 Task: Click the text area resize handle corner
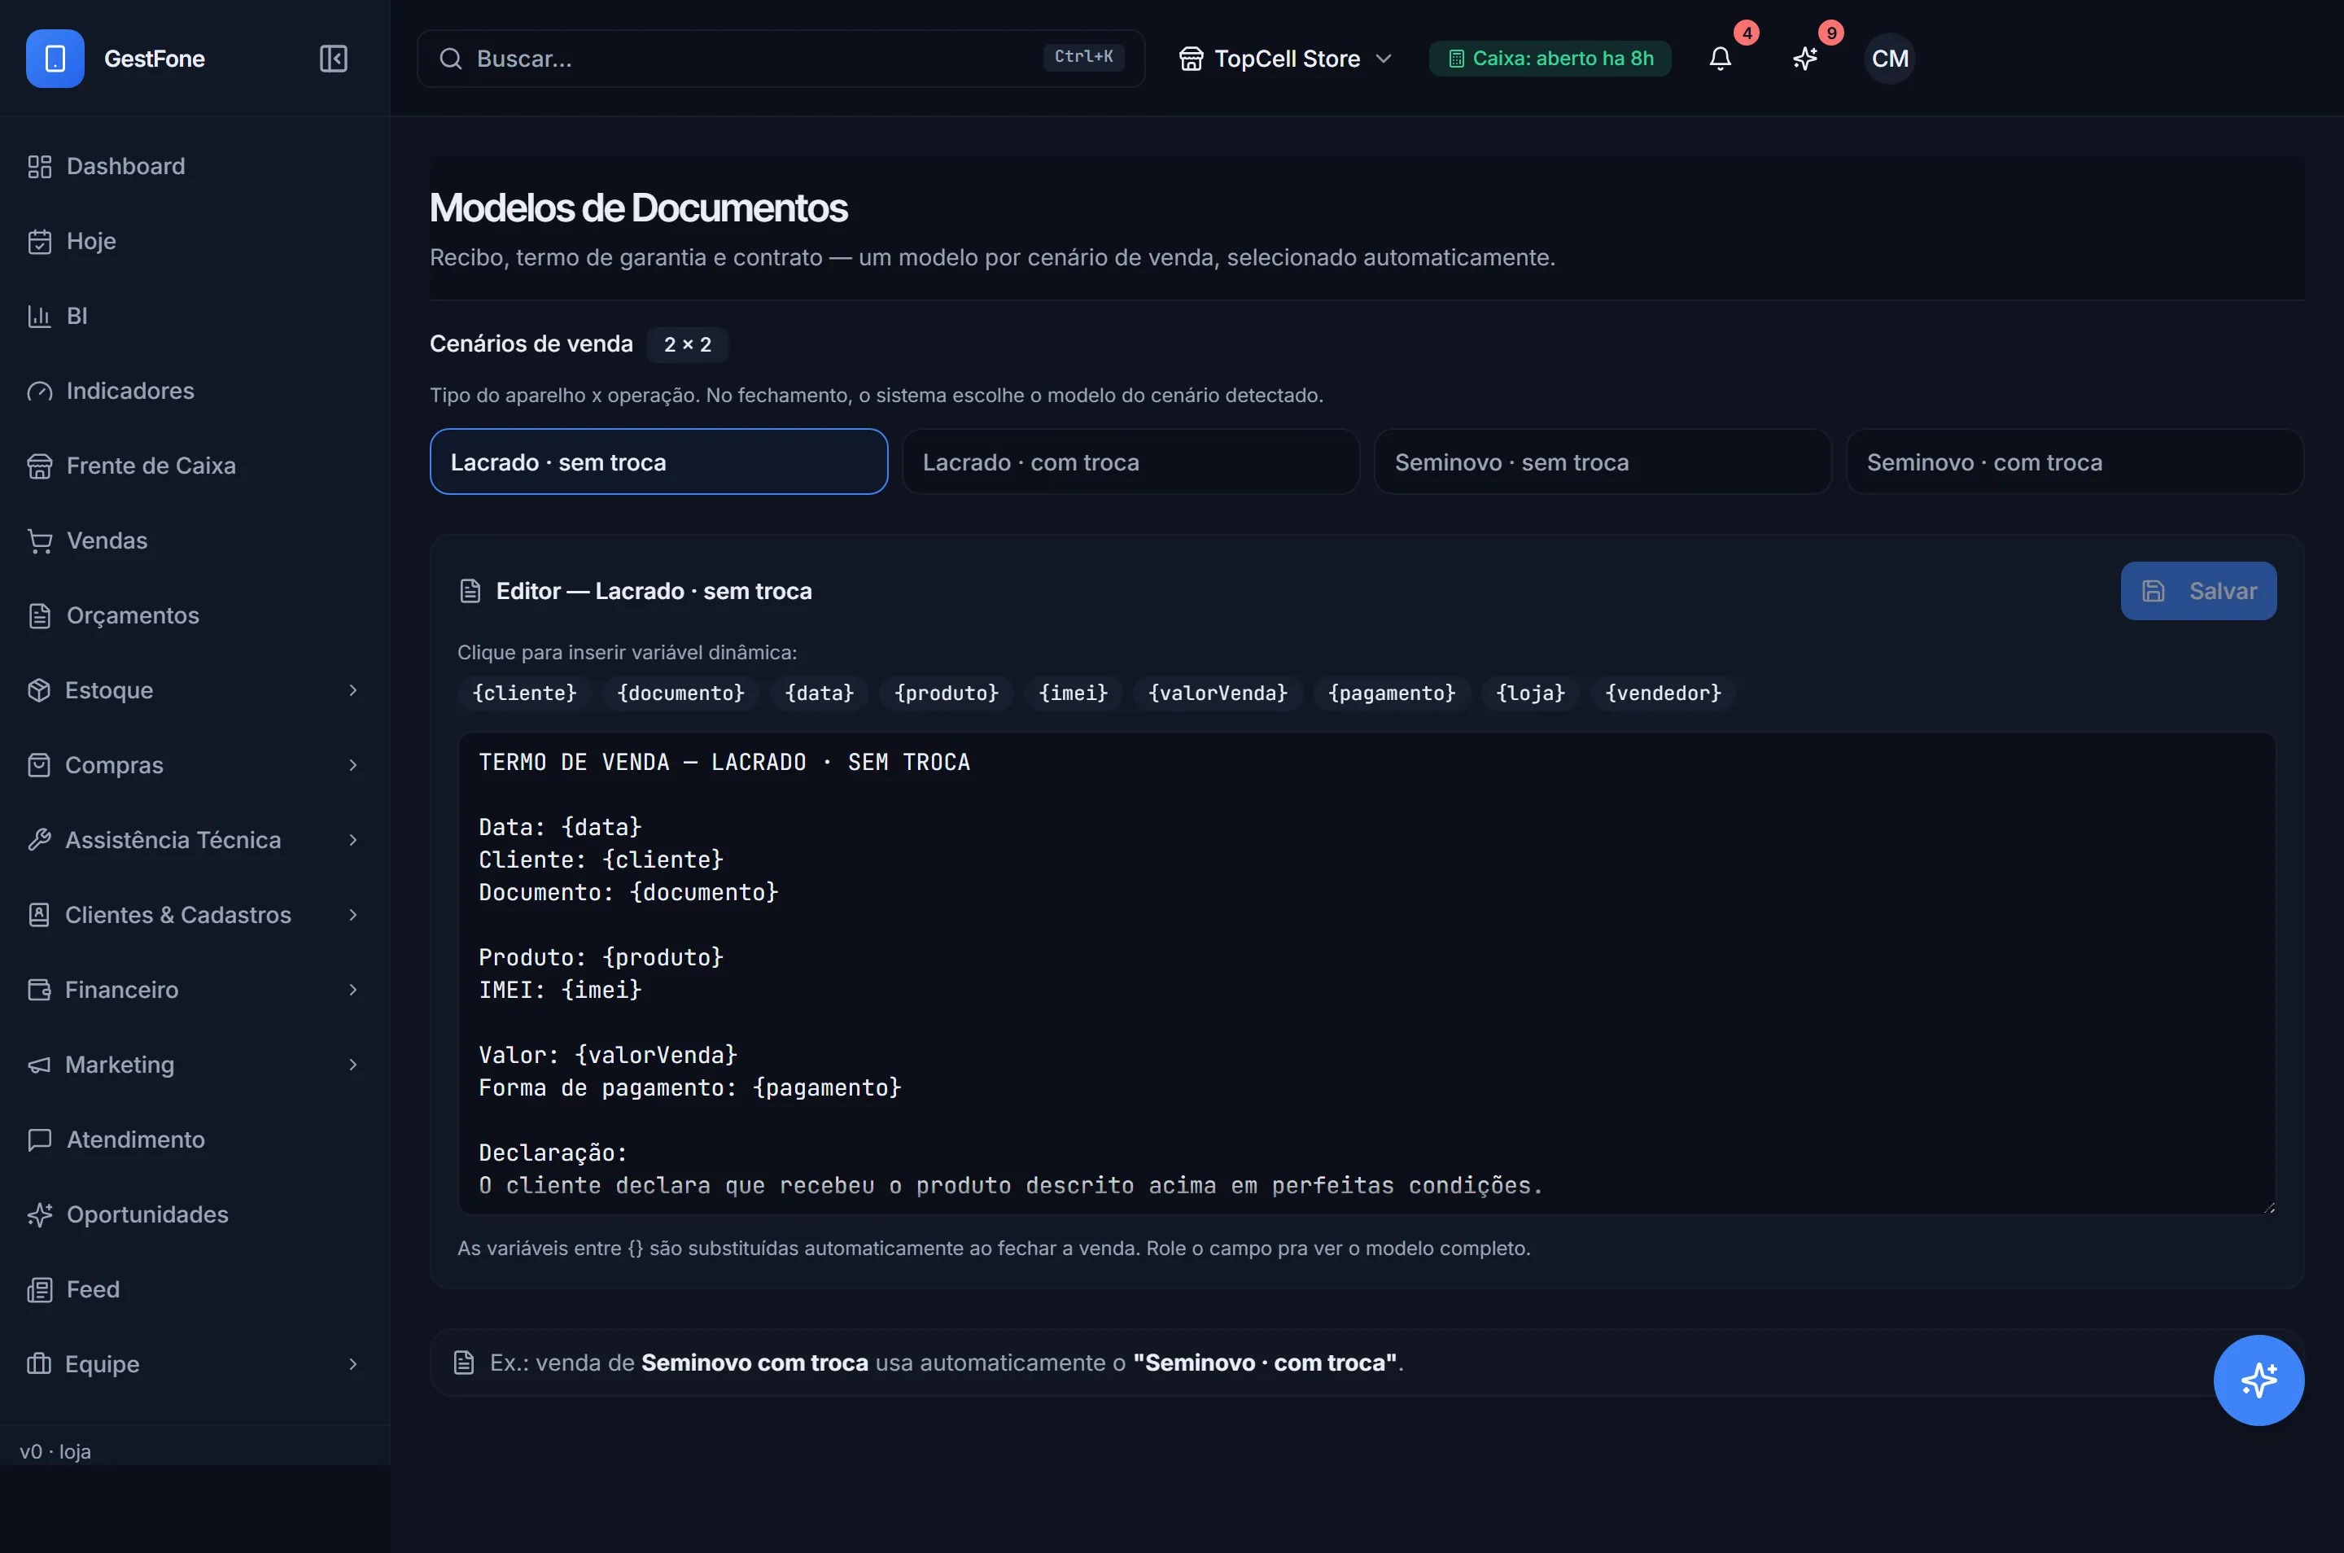click(2269, 1207)
